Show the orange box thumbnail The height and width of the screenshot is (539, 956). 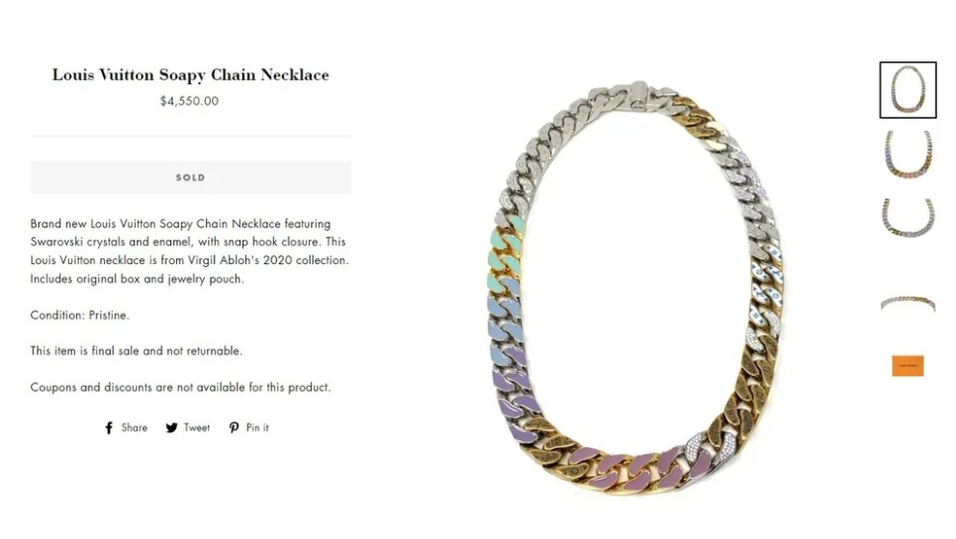click(x=908, y=365)
